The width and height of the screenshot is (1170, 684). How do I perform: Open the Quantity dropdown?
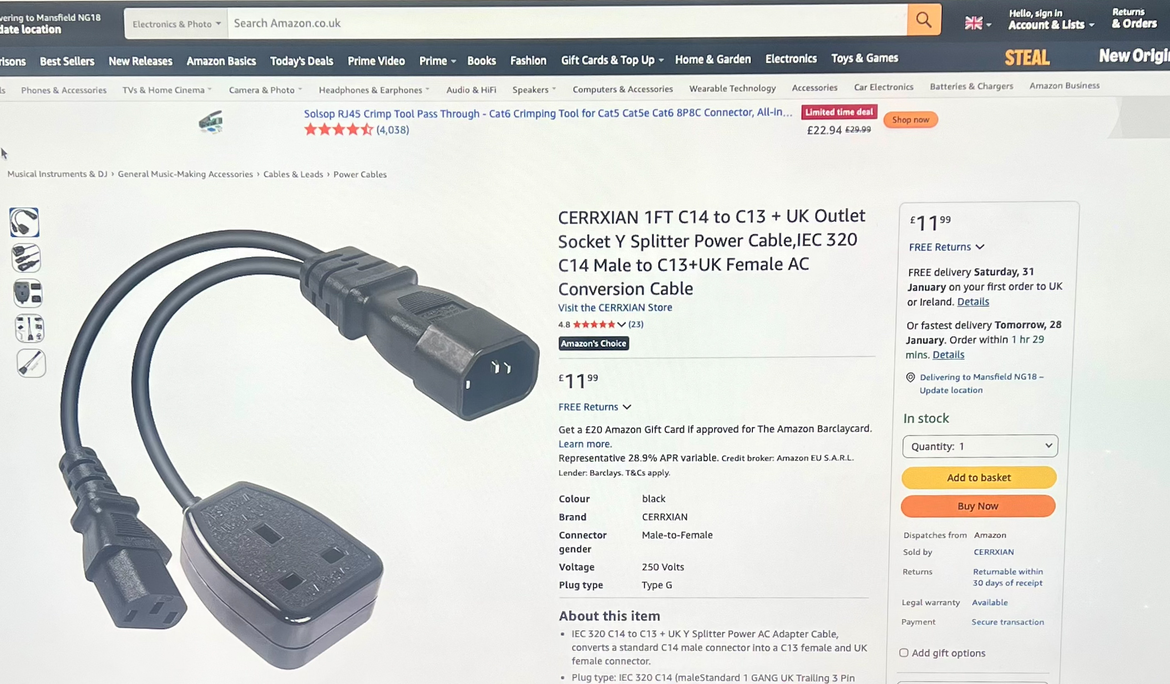pyautogui.click(x=980, y=446)
